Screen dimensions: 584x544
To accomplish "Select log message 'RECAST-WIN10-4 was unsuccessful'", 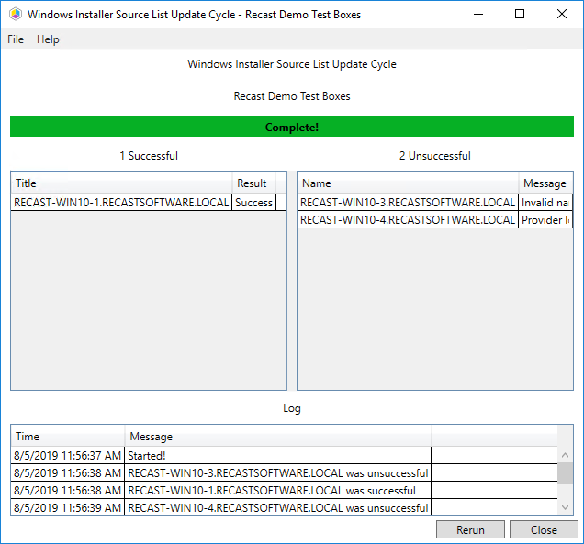I will pyautogui.click(x=278, y=507).
